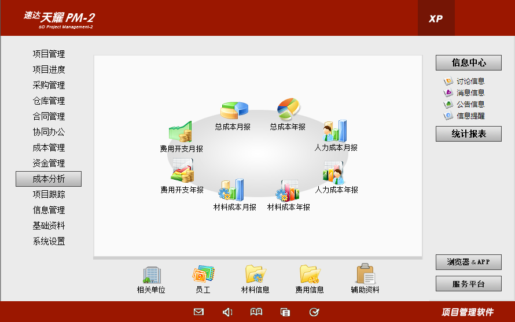Open the 人力成本年报 icon

coord(335,173)
